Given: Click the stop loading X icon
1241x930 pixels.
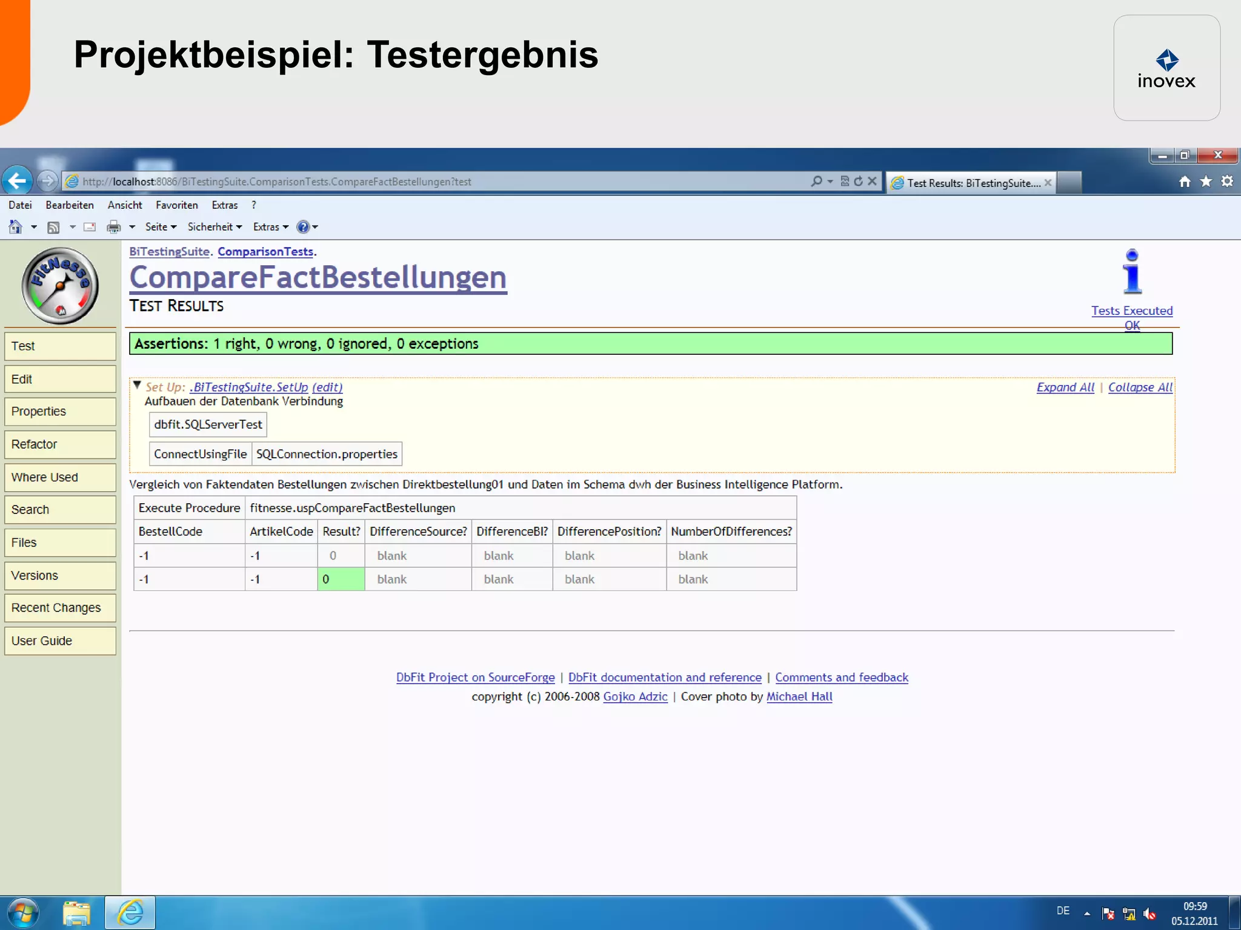Looking at the screenshot, I should (x=872, y=181).
